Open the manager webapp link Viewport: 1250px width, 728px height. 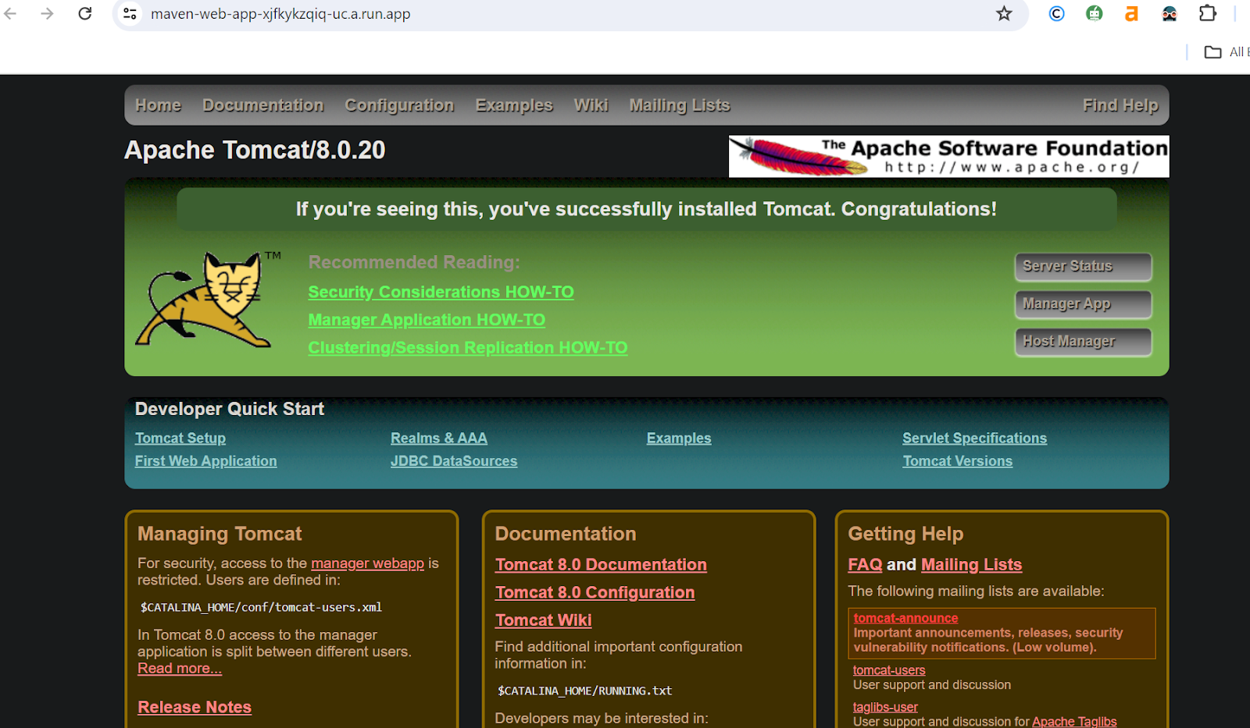point(367,563)
